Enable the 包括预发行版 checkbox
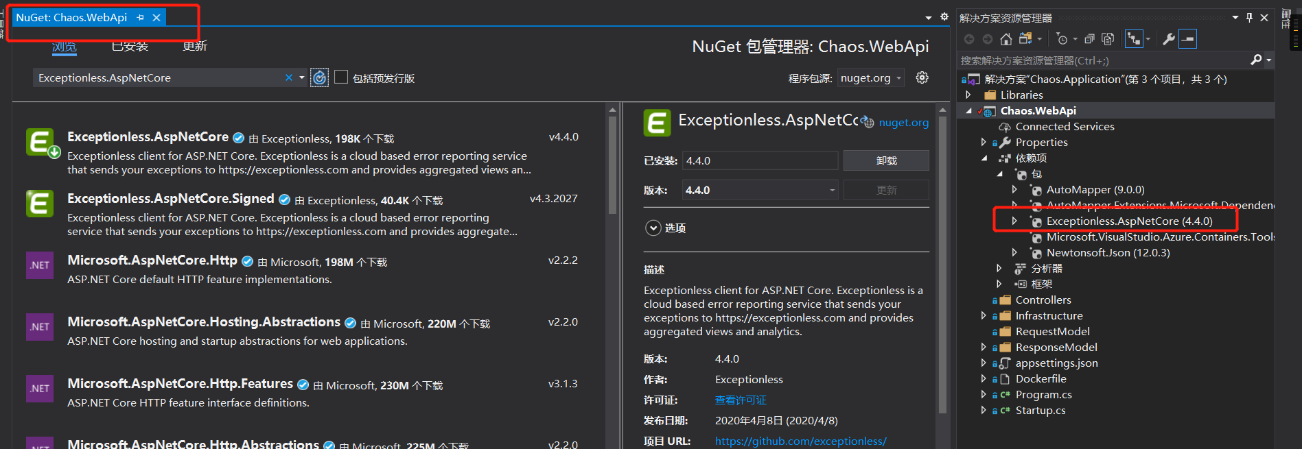The width and height of the screenshot is (1302, 449). (x=341, y=77)
